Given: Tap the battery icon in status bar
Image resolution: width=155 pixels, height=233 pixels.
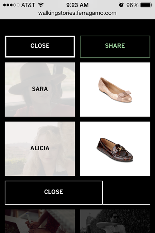Looking at the screenshot, I should click(146, 5).
